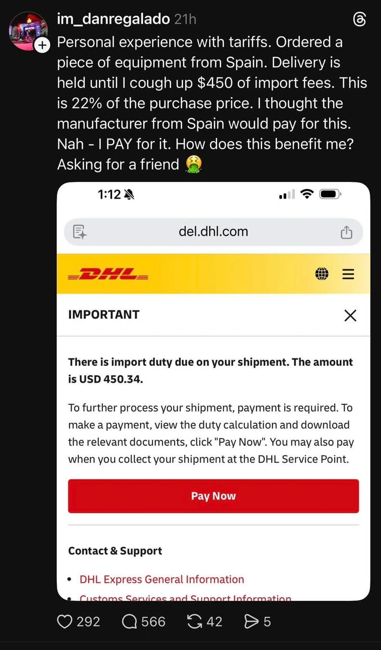
Task: Open DHL hamburger menu
Action: point(348,274)
